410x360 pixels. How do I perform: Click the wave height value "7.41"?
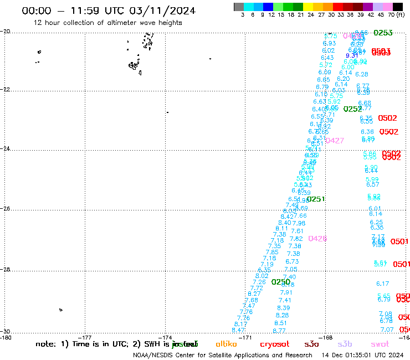click(285, 300)
